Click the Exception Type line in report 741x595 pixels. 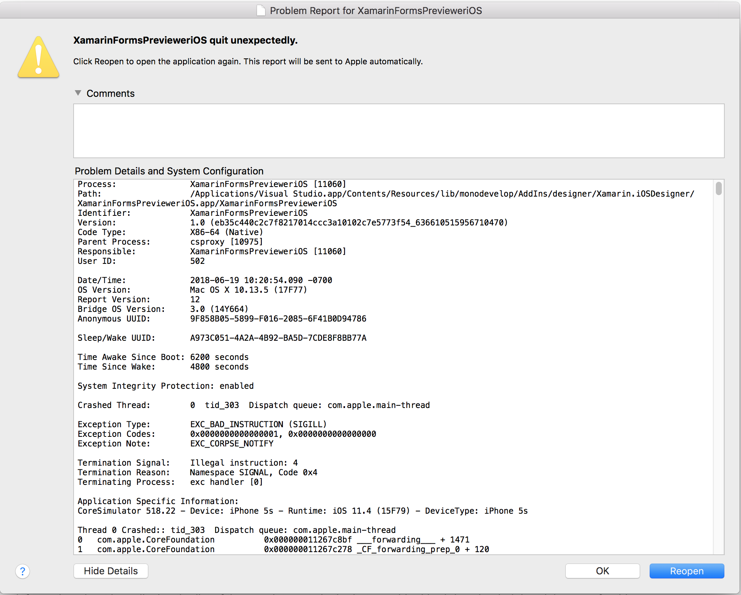coord(202,424)
